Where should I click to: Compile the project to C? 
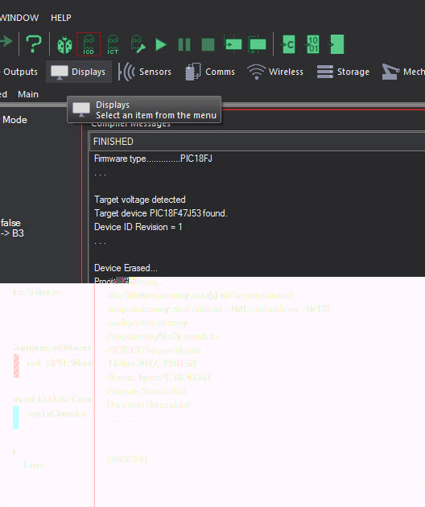[x=288, y=44]
